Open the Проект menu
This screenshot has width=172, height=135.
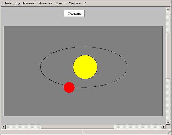tap(60, 3)
